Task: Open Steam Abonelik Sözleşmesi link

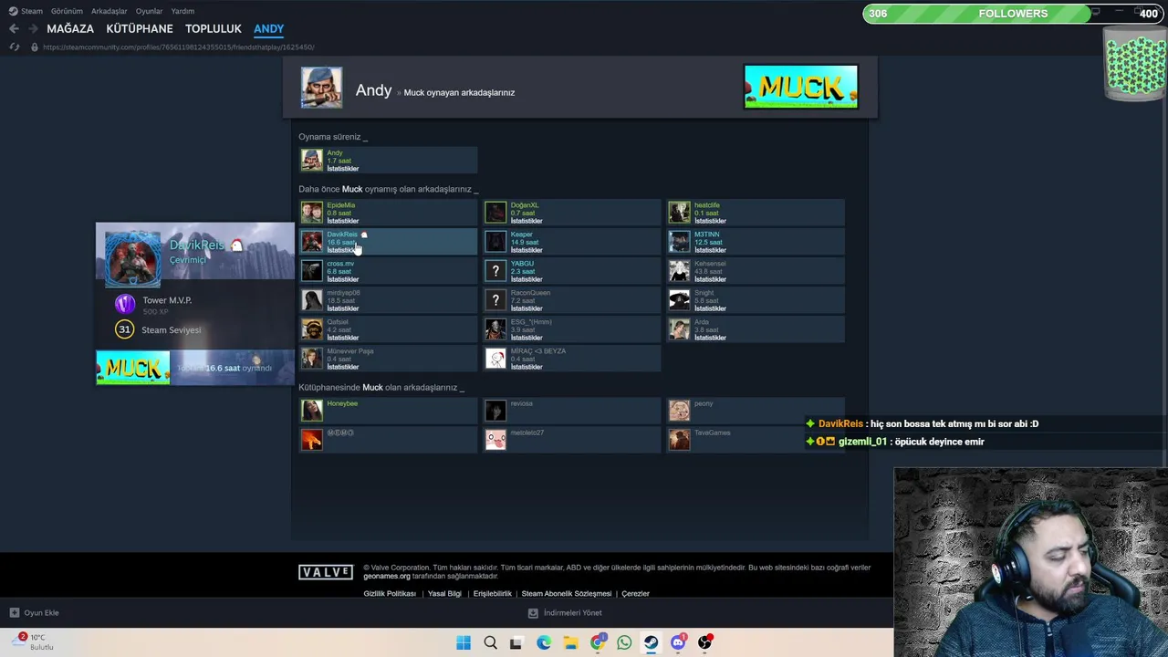Action: (x=567, y=593)
